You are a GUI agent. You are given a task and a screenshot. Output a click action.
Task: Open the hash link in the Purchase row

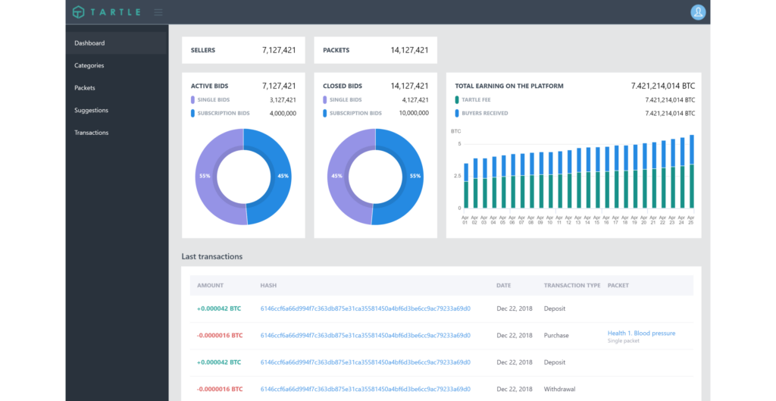point(365,335)
